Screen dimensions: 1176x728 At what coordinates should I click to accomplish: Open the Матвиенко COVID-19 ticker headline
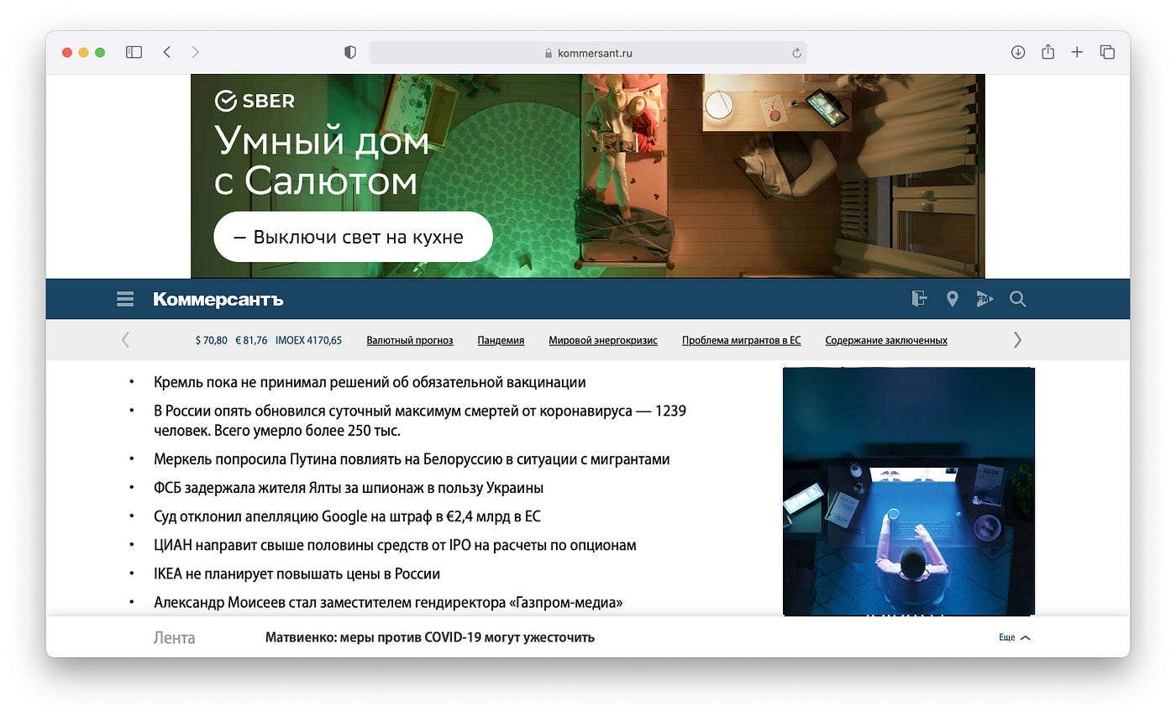click(x=430, y=637)
